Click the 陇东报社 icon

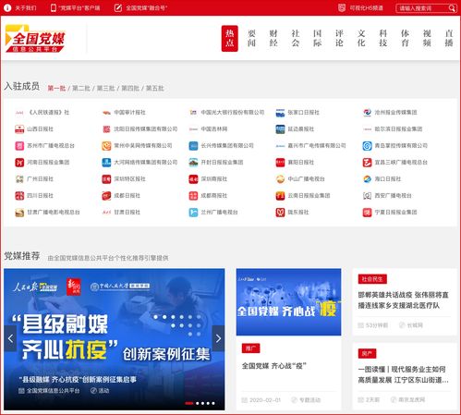tap(280, 213)
